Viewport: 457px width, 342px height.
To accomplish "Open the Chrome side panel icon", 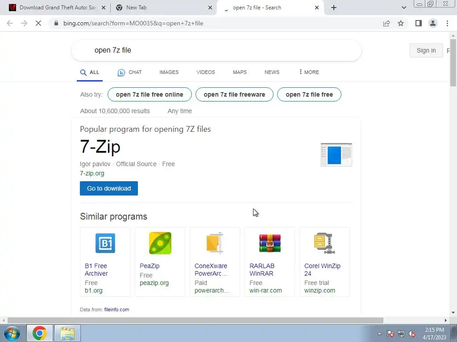I will pos(419,23).
